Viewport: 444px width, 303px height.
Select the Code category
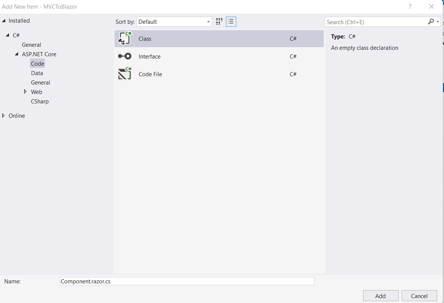37,63
